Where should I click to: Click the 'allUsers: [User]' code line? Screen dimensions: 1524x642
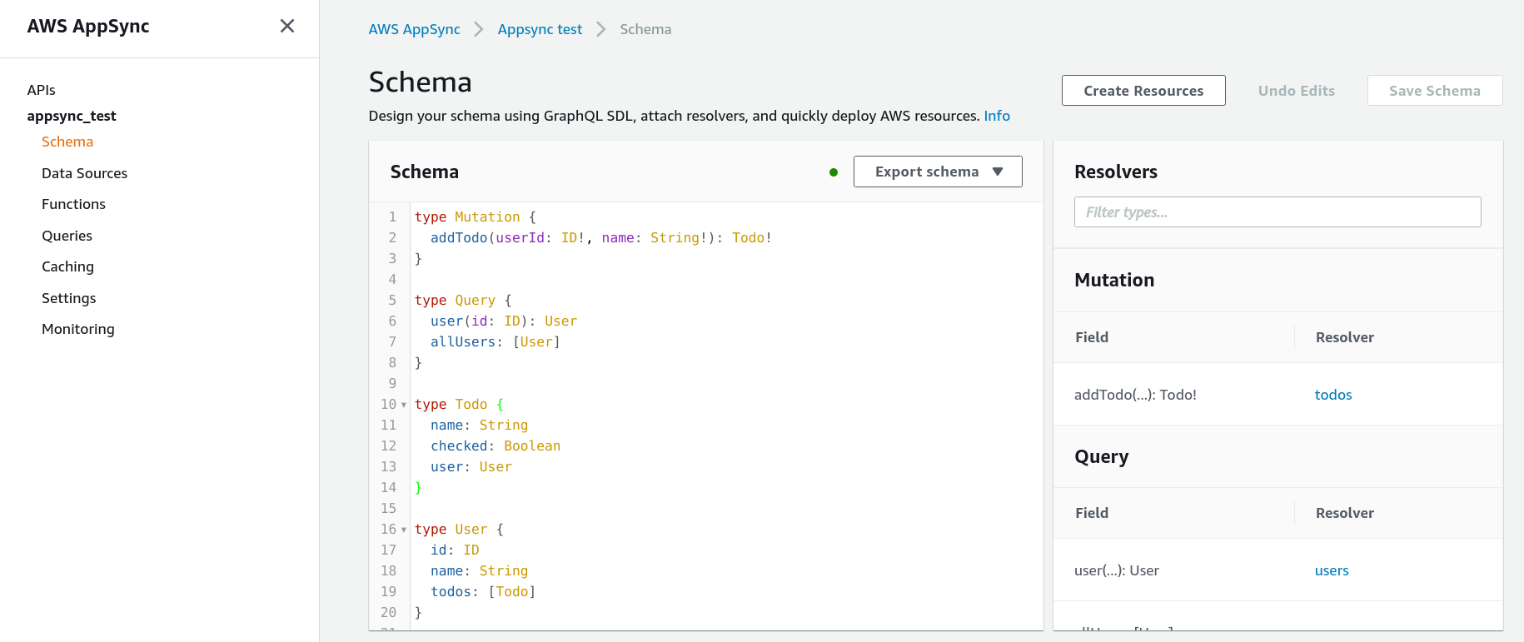tap(496, 342)
